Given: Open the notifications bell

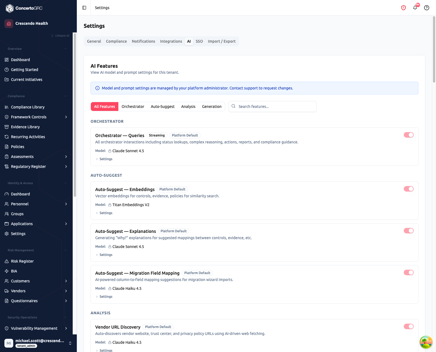Looking at the screenshot, I should (x=415, y=8).
